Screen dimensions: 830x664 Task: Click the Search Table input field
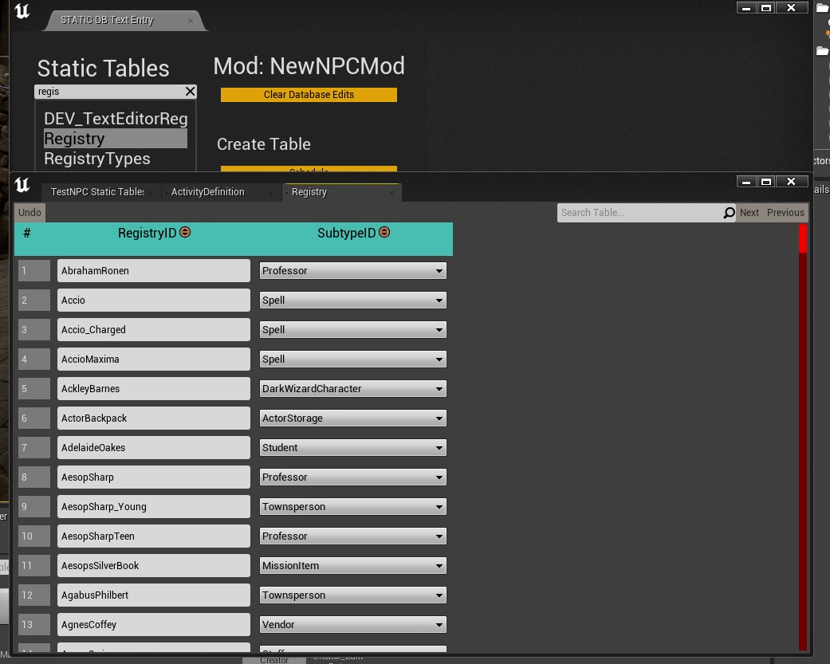pyautogui.click(x=640, y=213)
